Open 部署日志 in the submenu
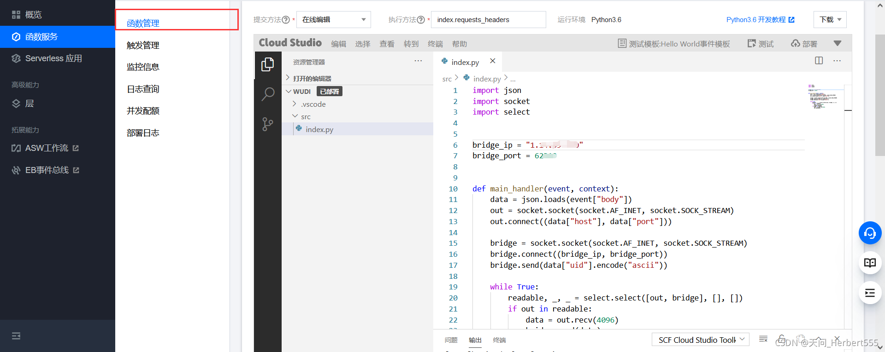Viewport: 885px width, 352px height. click(143, 133)
